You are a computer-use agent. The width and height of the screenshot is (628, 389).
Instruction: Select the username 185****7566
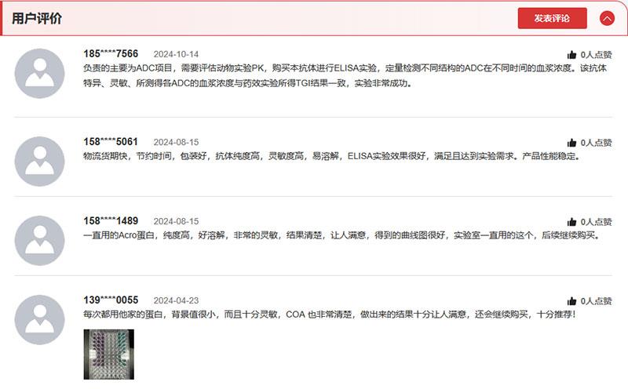(111, 53)
